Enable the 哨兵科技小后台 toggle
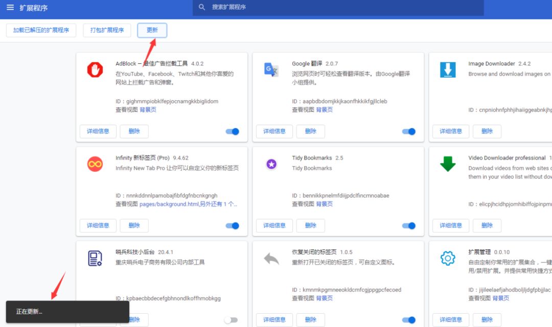552x327 pixels. [x=231, y=320]
